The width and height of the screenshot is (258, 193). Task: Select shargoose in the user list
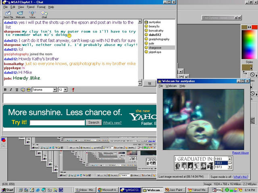pyautogui.click(x=160, y=47)
